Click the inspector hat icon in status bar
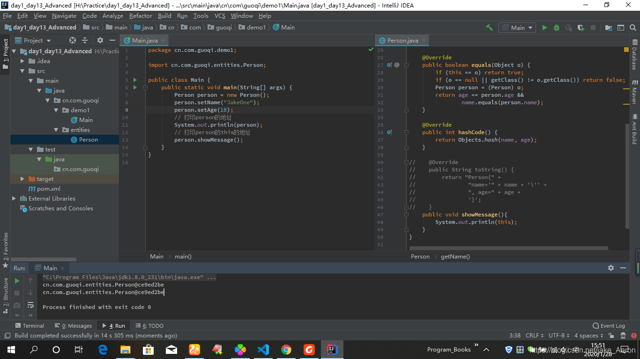Image resolution: width=640 pixels, height=359 pixels. coord(623,336)
